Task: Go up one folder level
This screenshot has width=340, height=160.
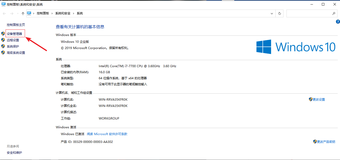Action: [23, 14]
